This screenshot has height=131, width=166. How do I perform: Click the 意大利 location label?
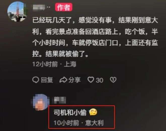click(x=94, y=123)
